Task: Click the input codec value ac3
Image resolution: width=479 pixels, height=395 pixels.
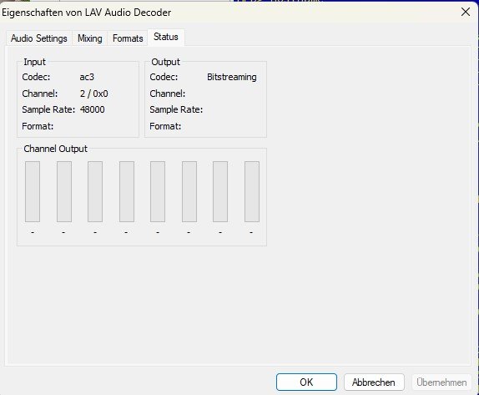Action: [x=87, y=77]
